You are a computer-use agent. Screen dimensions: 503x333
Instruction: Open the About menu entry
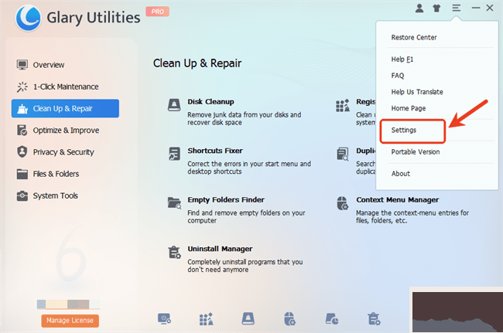(x=401, y=174)
